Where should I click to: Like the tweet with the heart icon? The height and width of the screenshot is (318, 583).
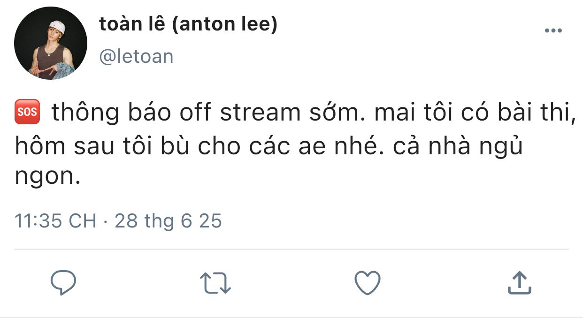tap(367, 283)
